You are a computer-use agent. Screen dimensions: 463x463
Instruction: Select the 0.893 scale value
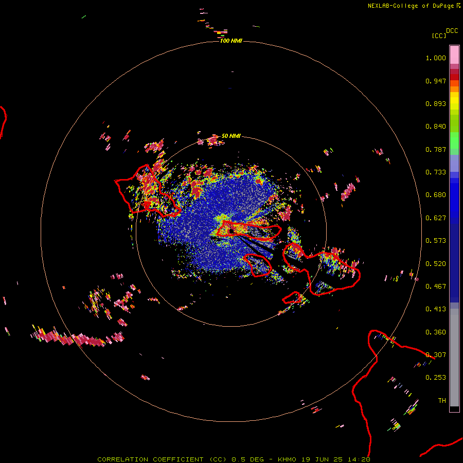coord(436,103)
